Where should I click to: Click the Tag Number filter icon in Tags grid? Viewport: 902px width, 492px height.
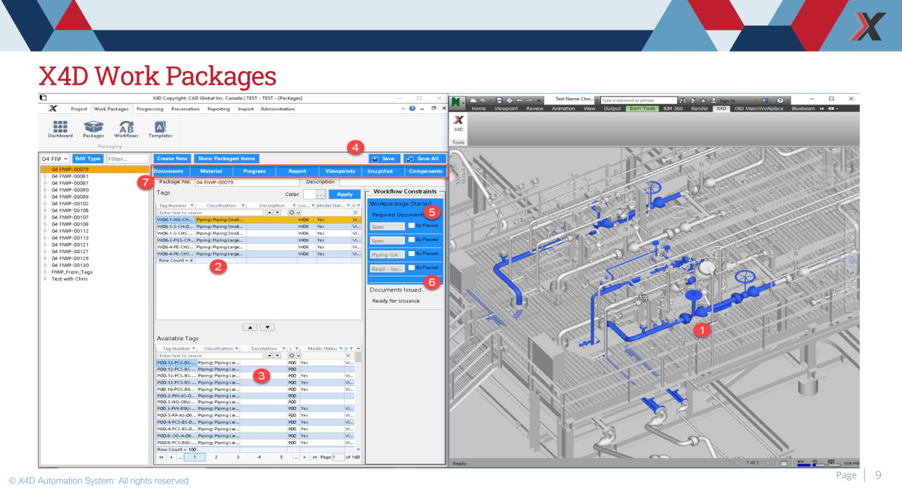point(192,205)
